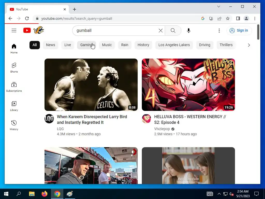
Task: Show hidden system tray icons
Action: [219, 194]
